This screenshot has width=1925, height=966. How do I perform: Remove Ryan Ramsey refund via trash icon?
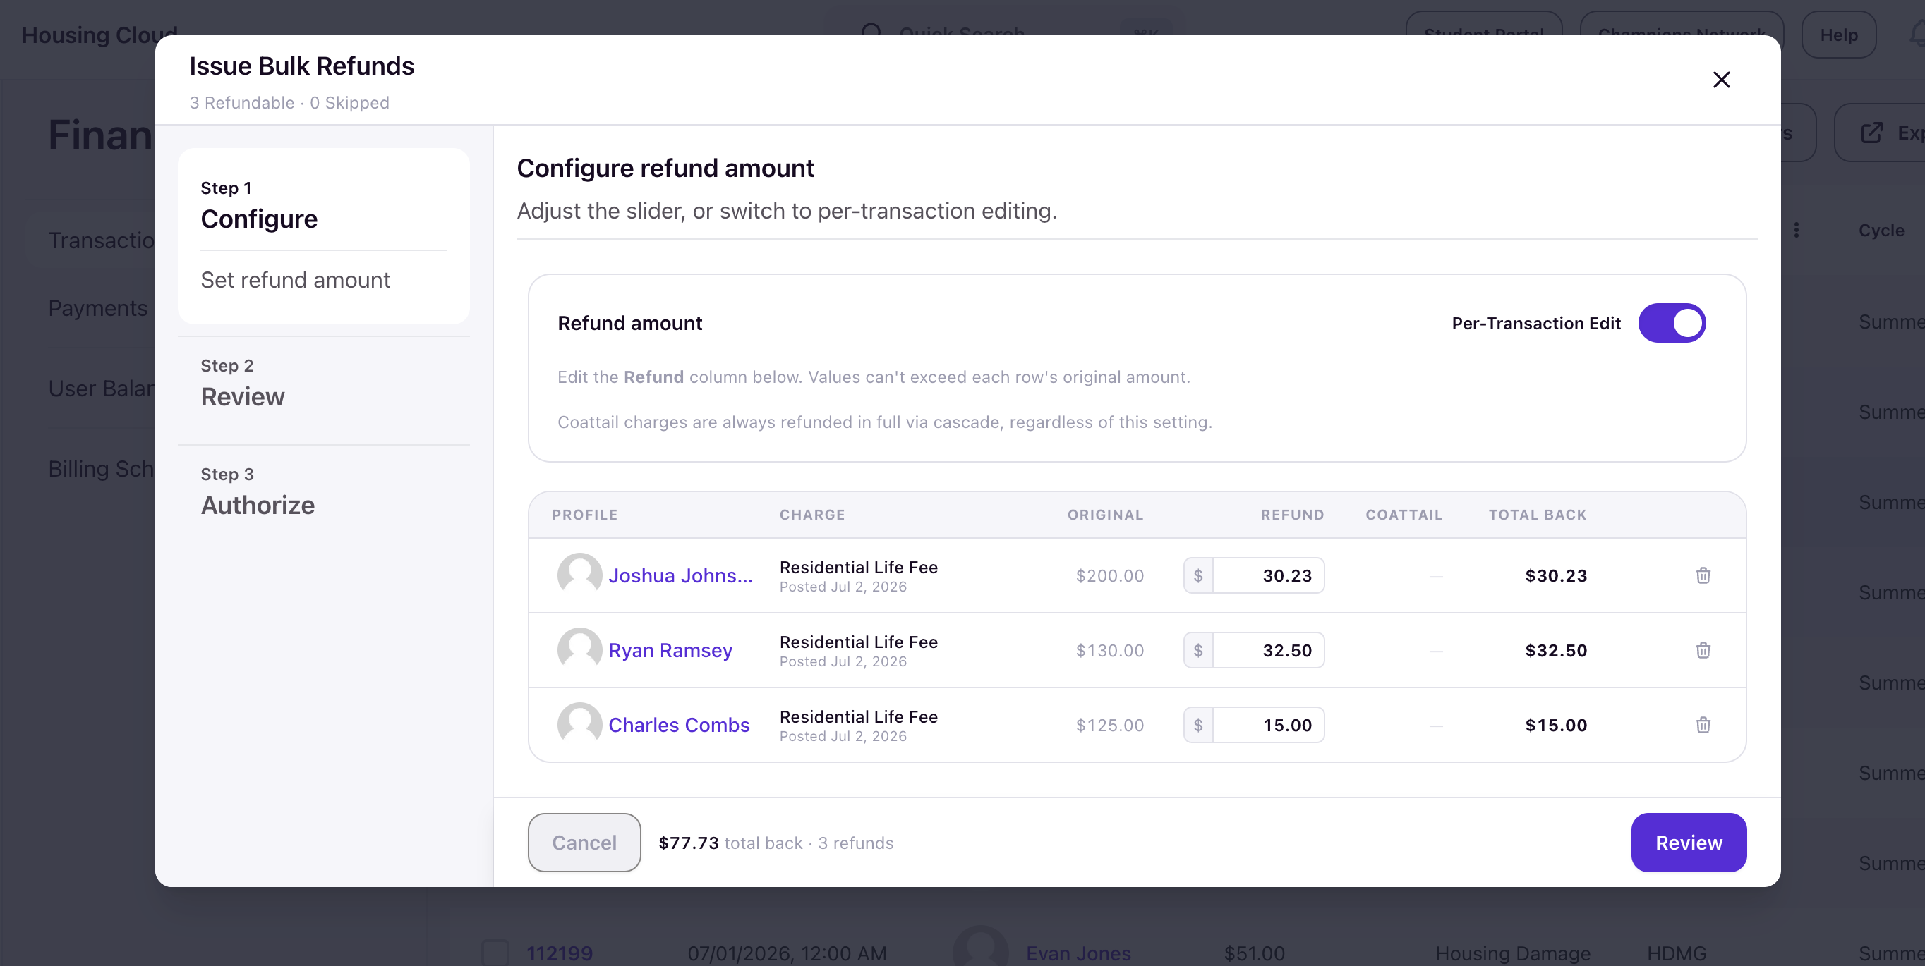coord(1703,650)
